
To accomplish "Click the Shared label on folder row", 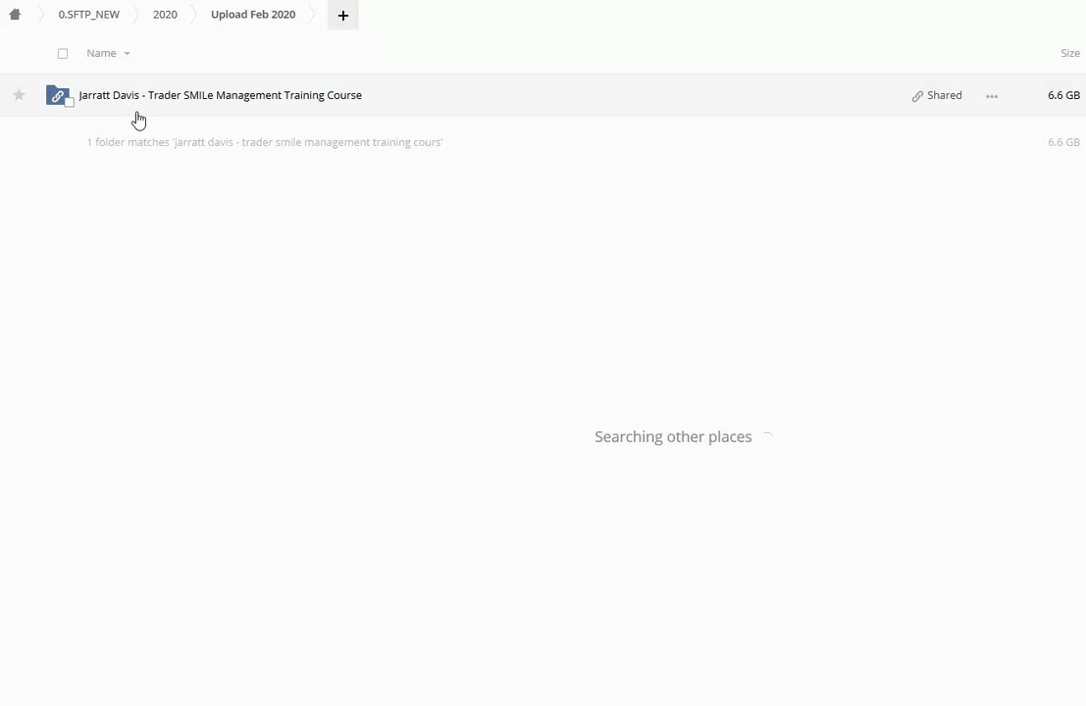I will pos(944,95).
